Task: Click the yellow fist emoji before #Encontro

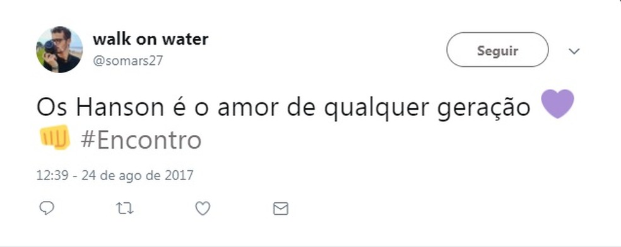Action: (x=55, y=137)
